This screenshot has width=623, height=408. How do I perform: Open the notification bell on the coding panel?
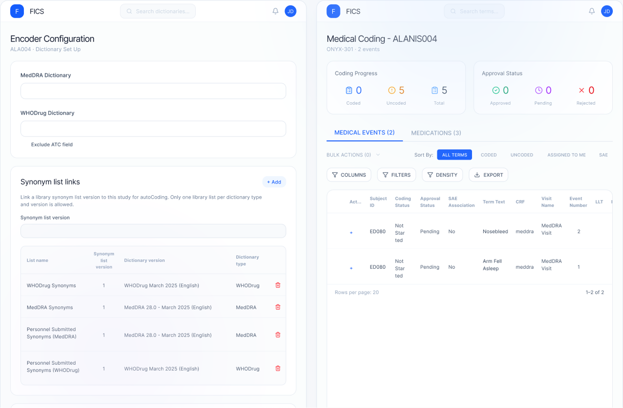591,11
